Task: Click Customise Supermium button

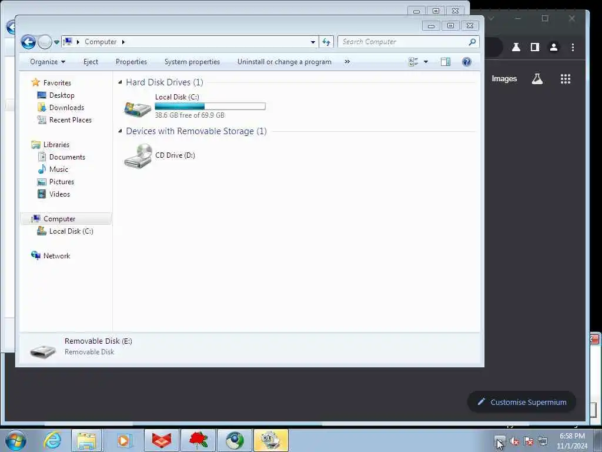Action: (521, 402)
